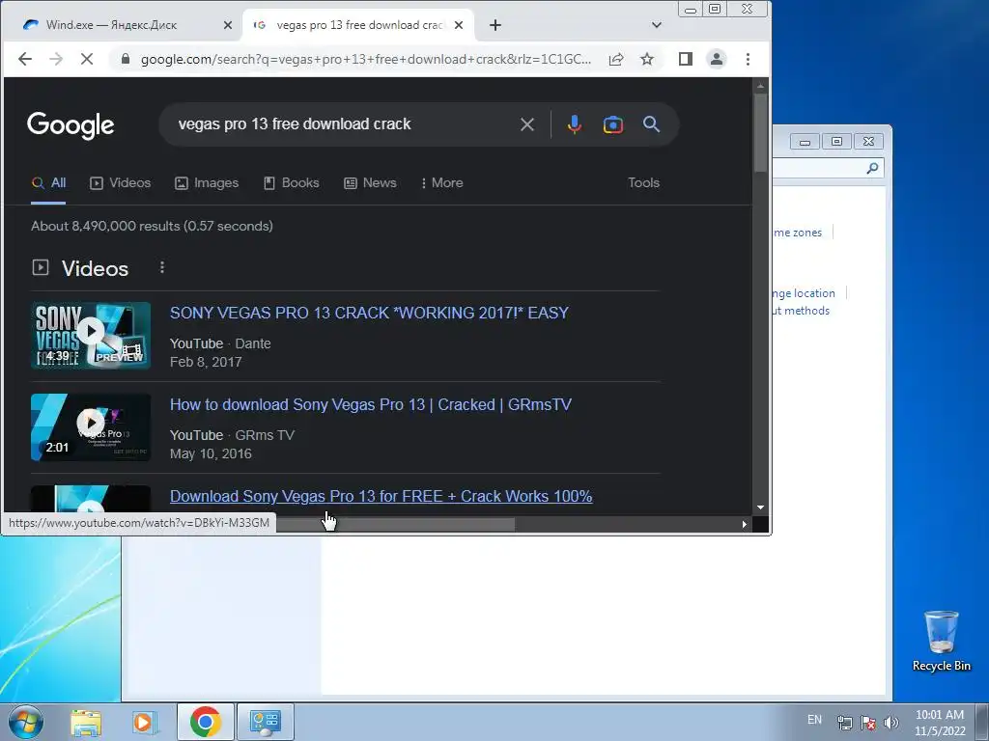Image resolution: width=989 pixels, height=741 pixels.
Task: Open the 'nge location' link in background window
Action: pyautogui.click(x=804, y=293)
